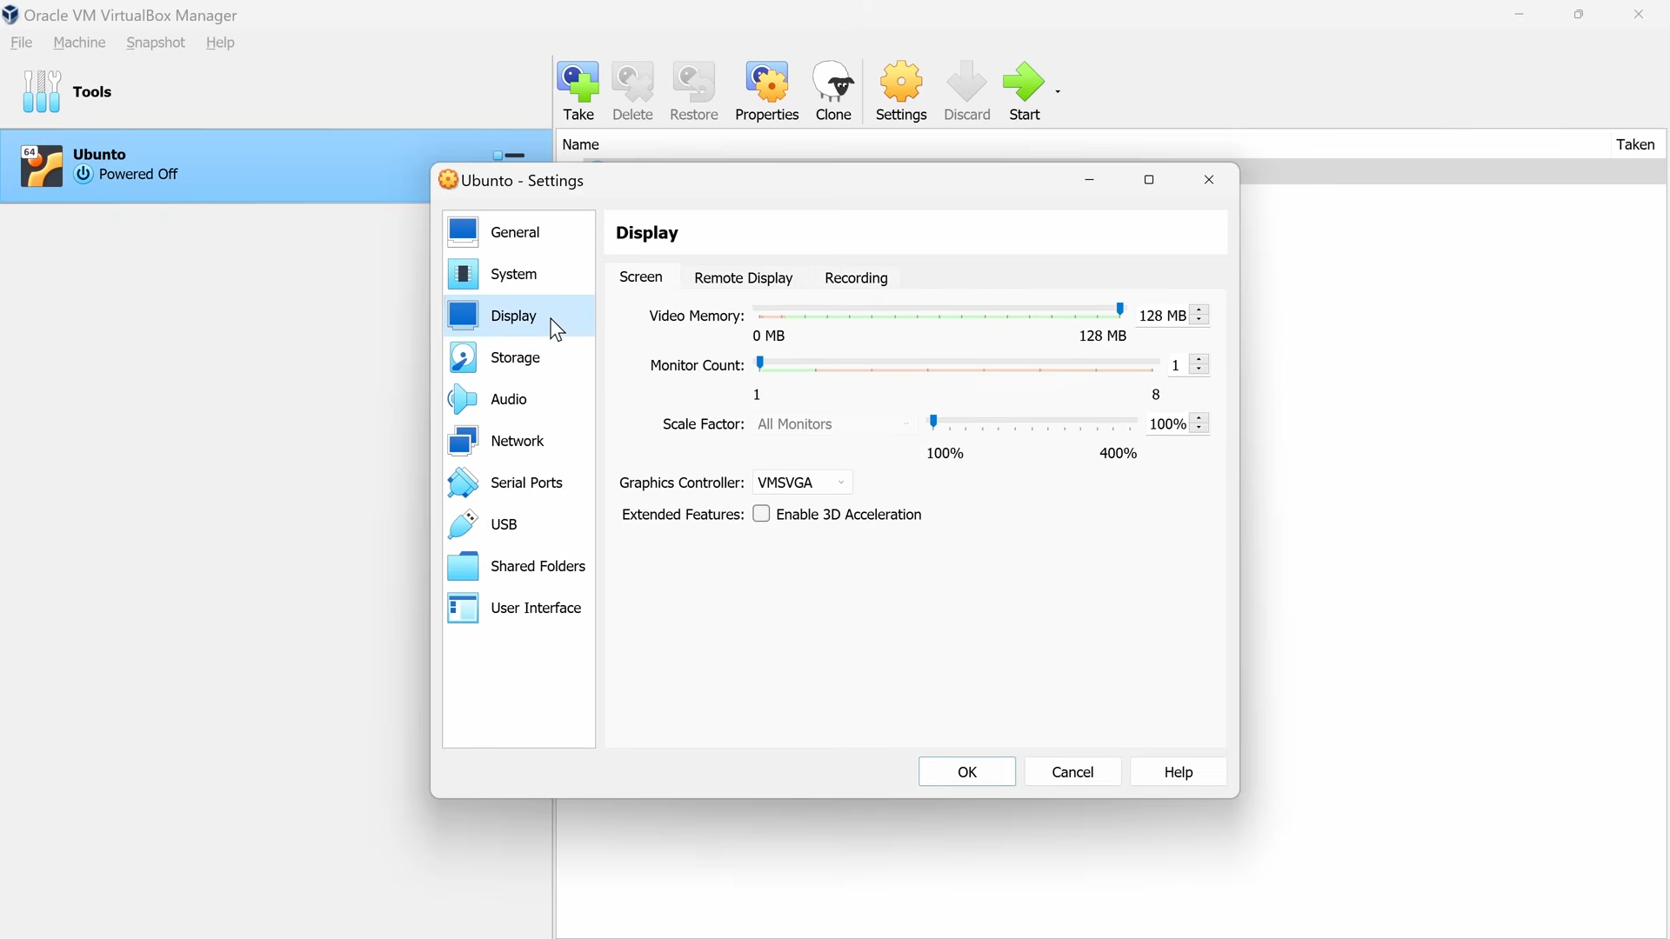Open the Start button dropdown arrow
Viewport: 1670px width, 939px height.
[x=1058, y=90]
